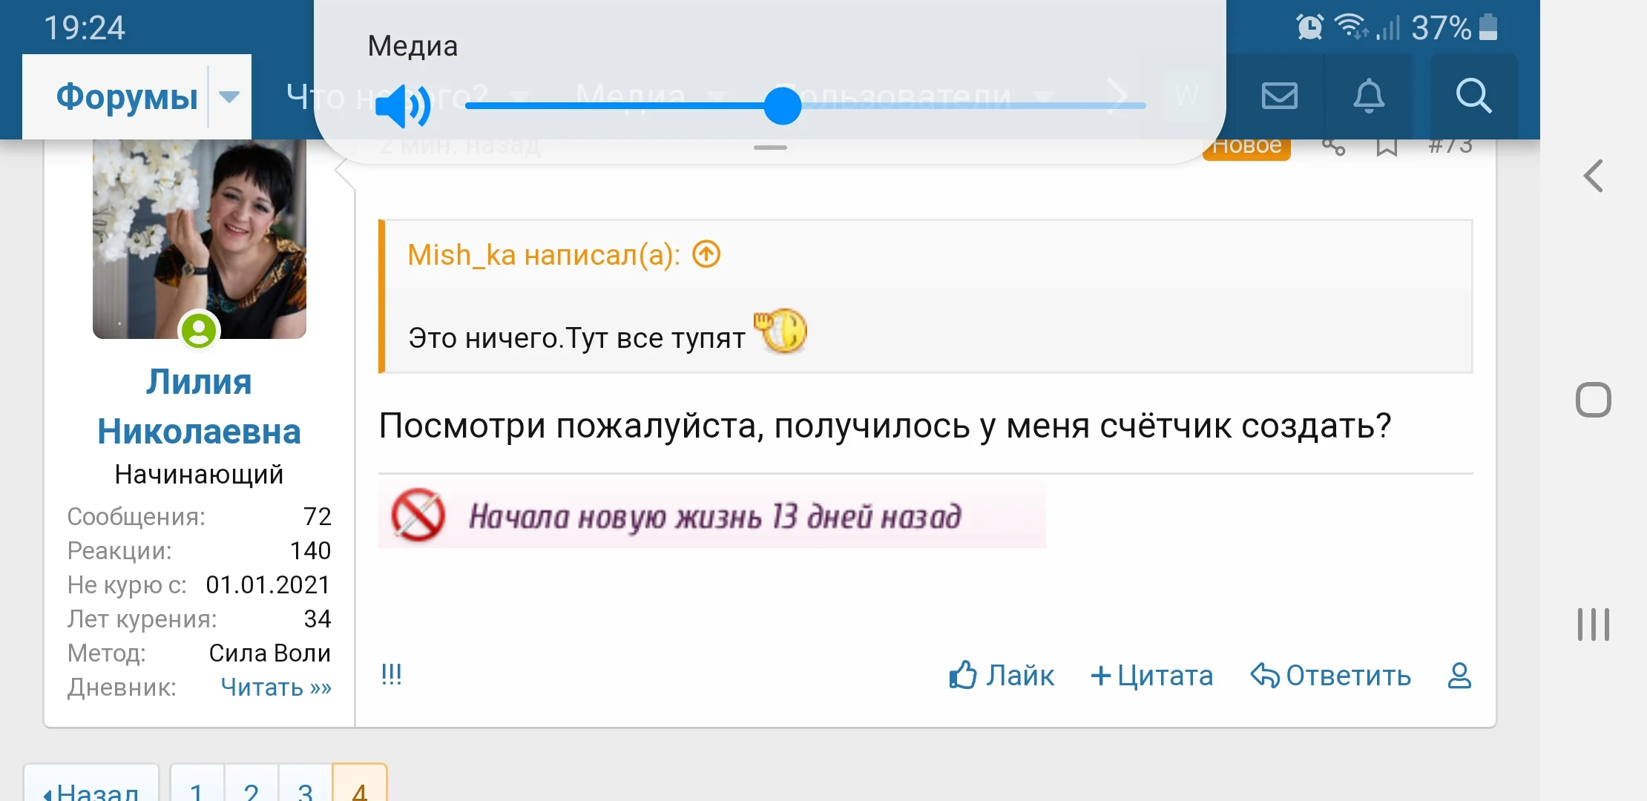Click Ответить to reply
This screenshot has width=1647, height=801.
1331,676
